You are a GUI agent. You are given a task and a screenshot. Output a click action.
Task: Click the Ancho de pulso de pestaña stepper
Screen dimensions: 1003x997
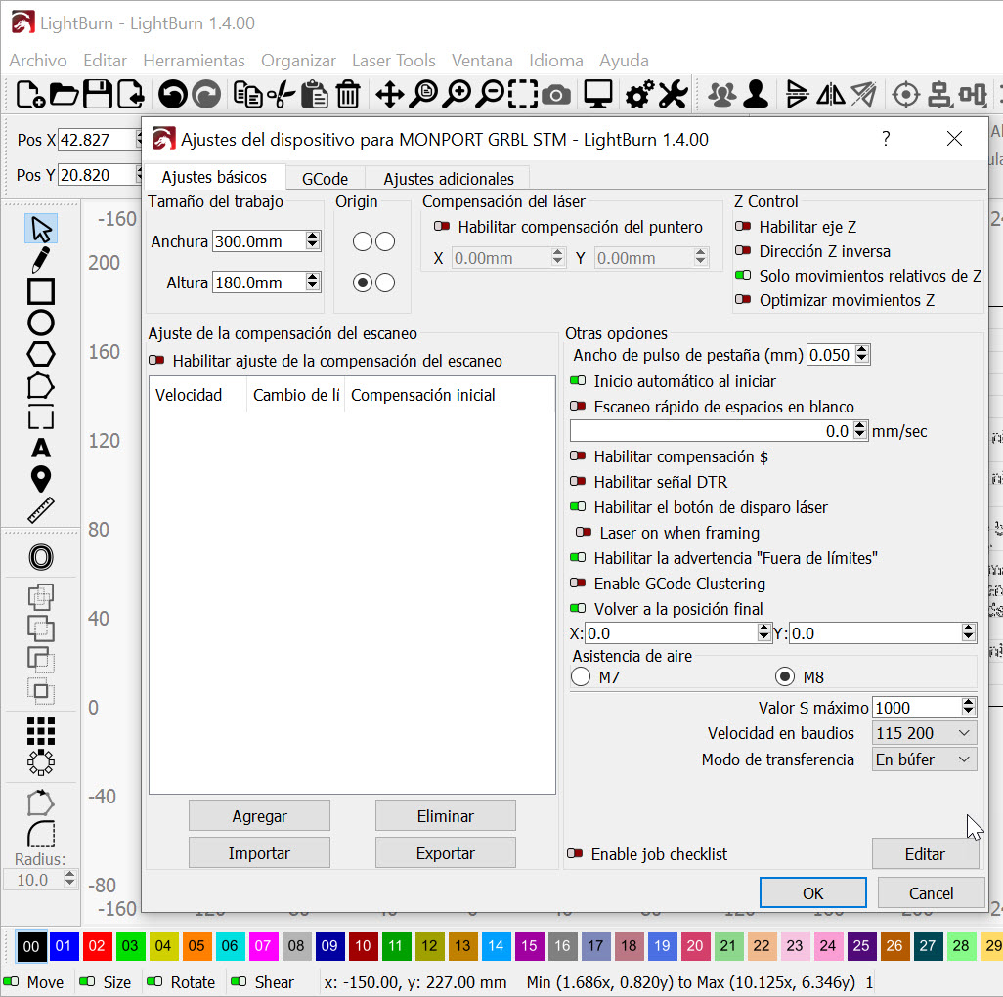coord(862,354)
